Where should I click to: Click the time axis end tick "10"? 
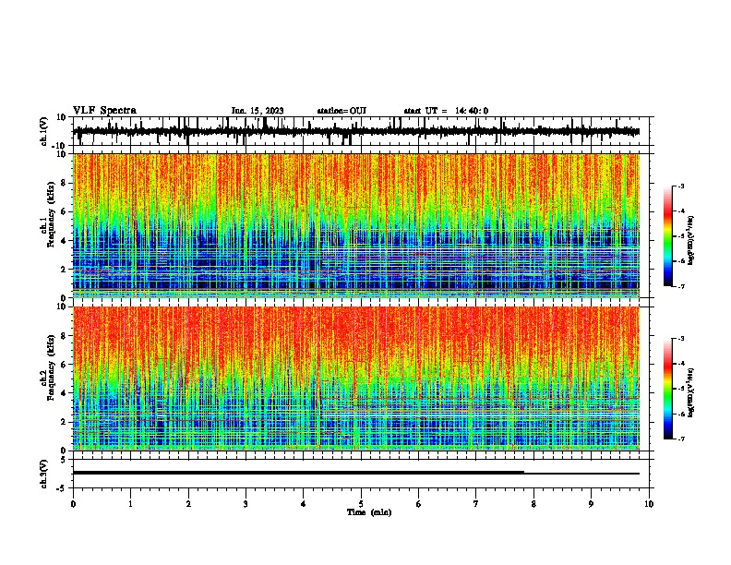pyautogui.click(x=649, y=504)
